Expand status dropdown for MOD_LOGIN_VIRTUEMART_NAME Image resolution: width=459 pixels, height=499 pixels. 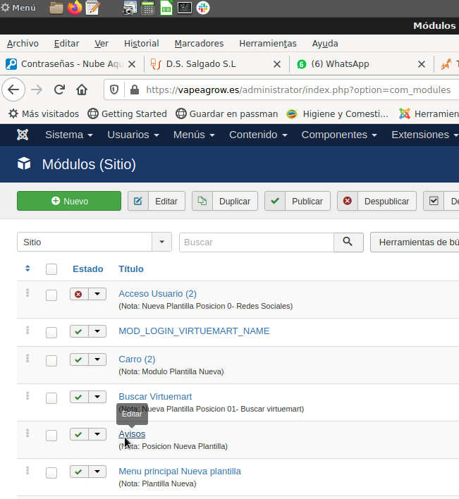point(97,331)
